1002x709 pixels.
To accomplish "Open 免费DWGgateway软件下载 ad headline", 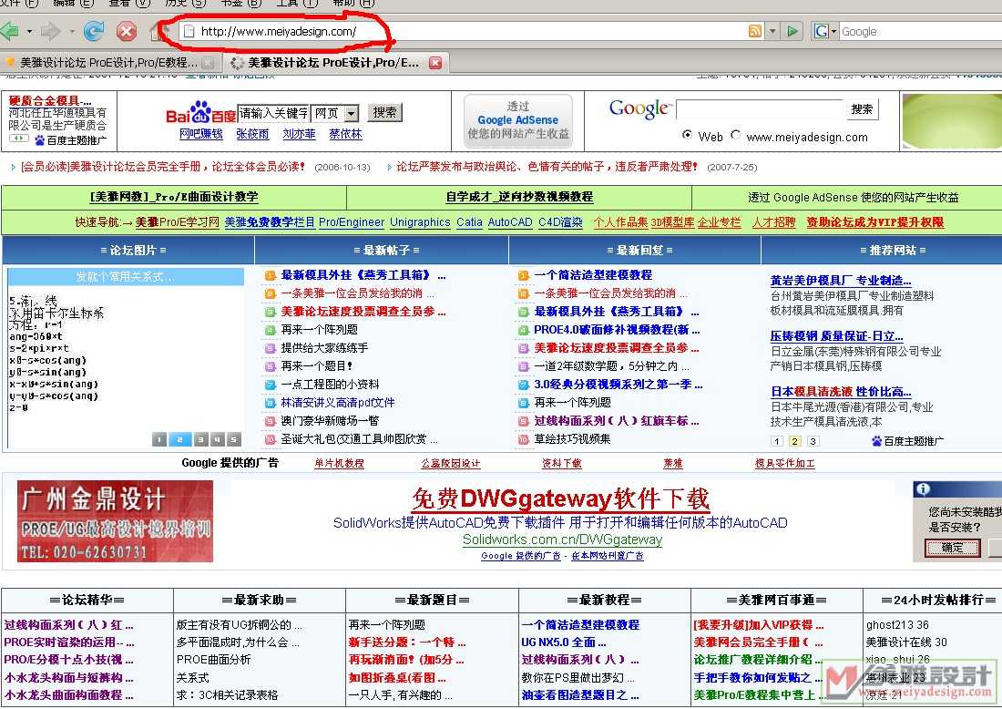I will coord(560,498).
